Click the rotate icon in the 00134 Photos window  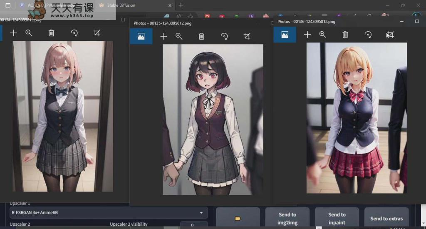[x=74, y=33]
